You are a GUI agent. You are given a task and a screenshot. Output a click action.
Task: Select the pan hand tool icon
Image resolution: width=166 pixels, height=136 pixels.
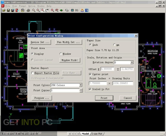click(47, 11)
